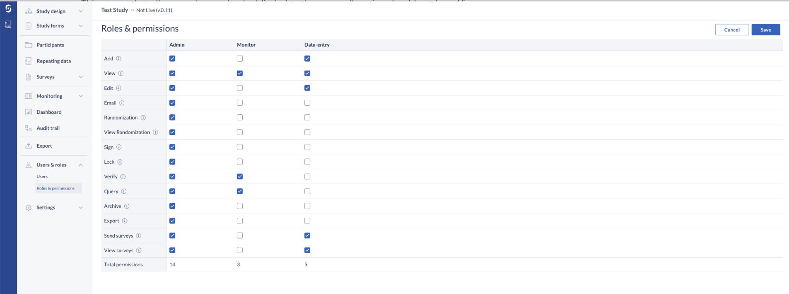Uncheck View permission for Monitor
Screen dimensions: 789x294
click(240, 73)
